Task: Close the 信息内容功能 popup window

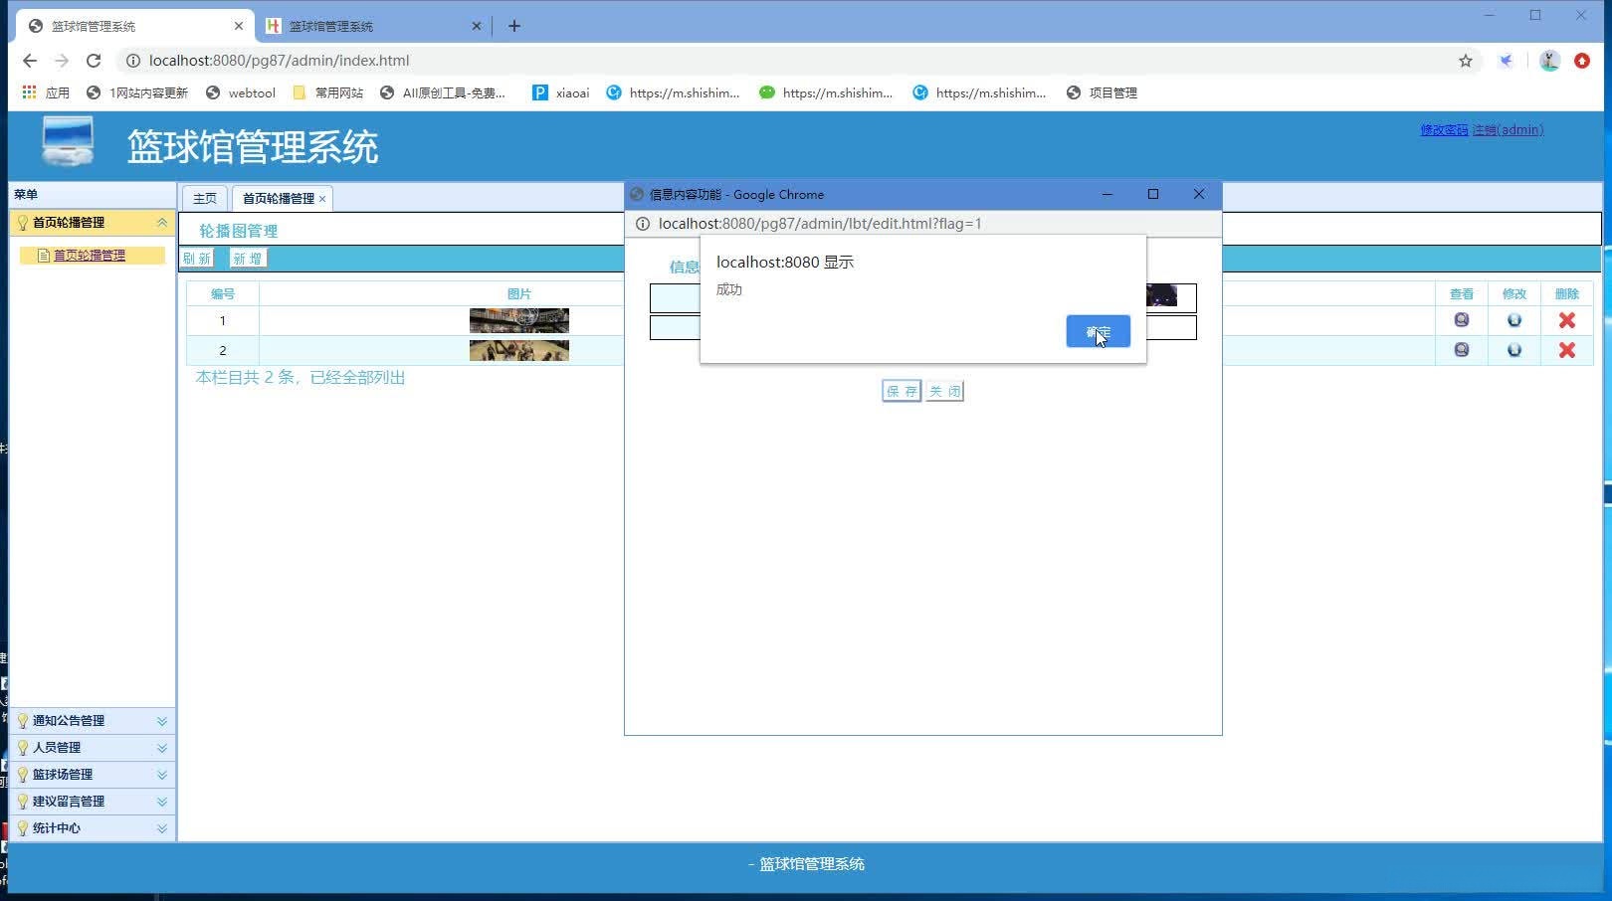Action: point(1198,194)
